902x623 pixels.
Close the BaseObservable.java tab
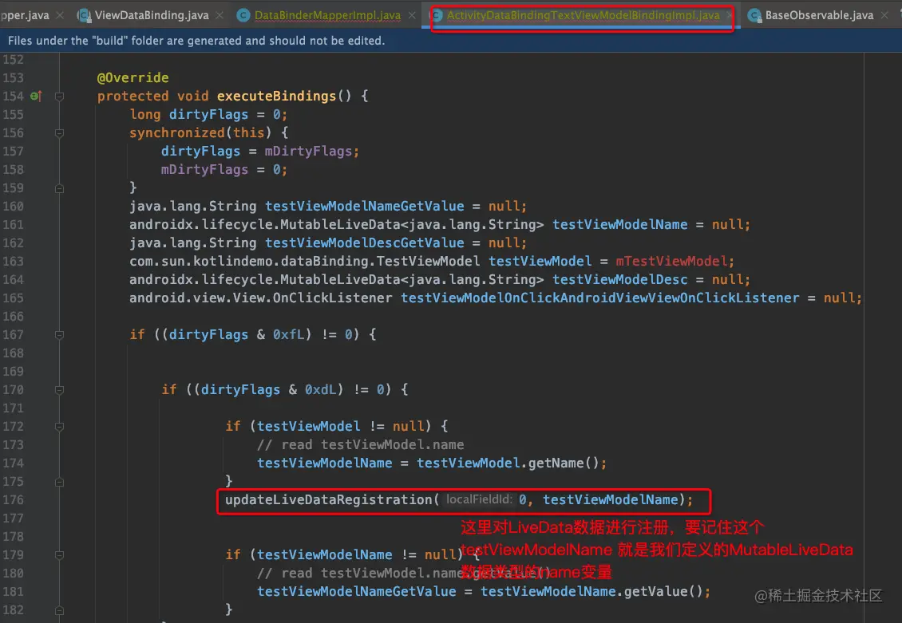point(884,15)
